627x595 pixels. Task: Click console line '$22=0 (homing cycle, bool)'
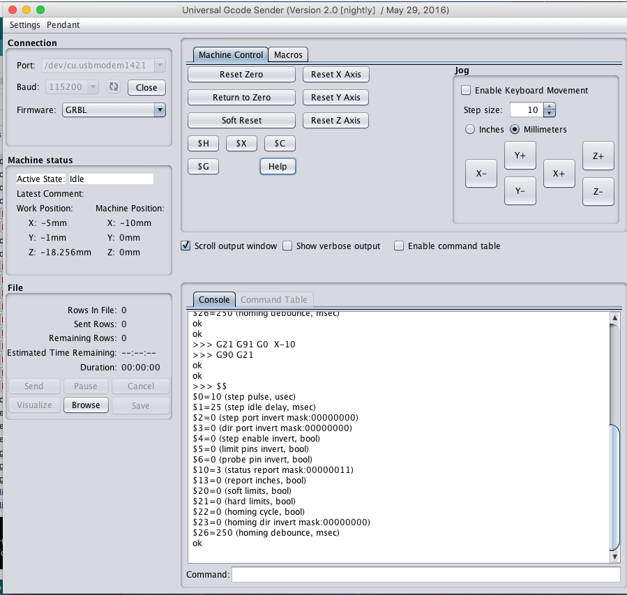(249, 512)
